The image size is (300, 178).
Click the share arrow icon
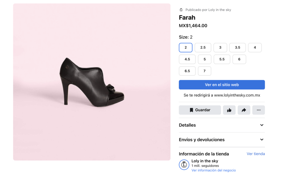click(x=244, y=110)
